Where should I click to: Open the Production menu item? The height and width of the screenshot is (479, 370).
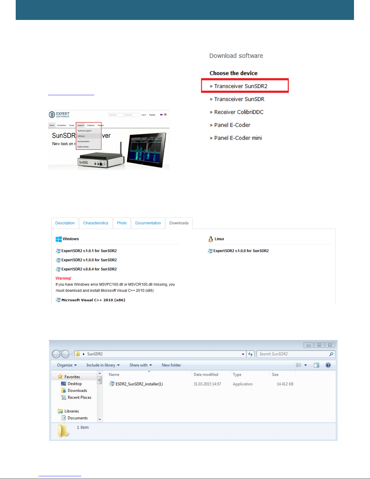point(62,125)
